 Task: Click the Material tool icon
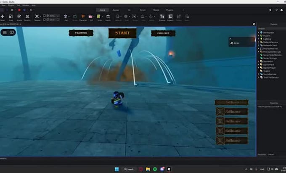point(117,16)
